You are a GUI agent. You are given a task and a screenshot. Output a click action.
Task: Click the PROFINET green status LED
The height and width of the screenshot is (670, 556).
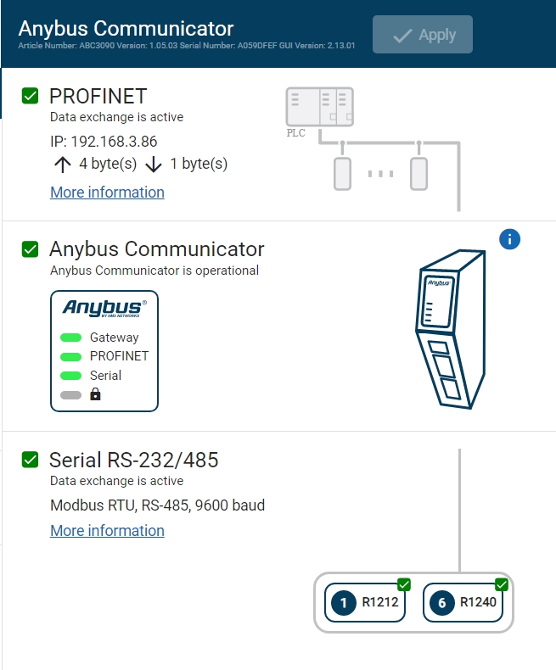[x=71, y=356]
